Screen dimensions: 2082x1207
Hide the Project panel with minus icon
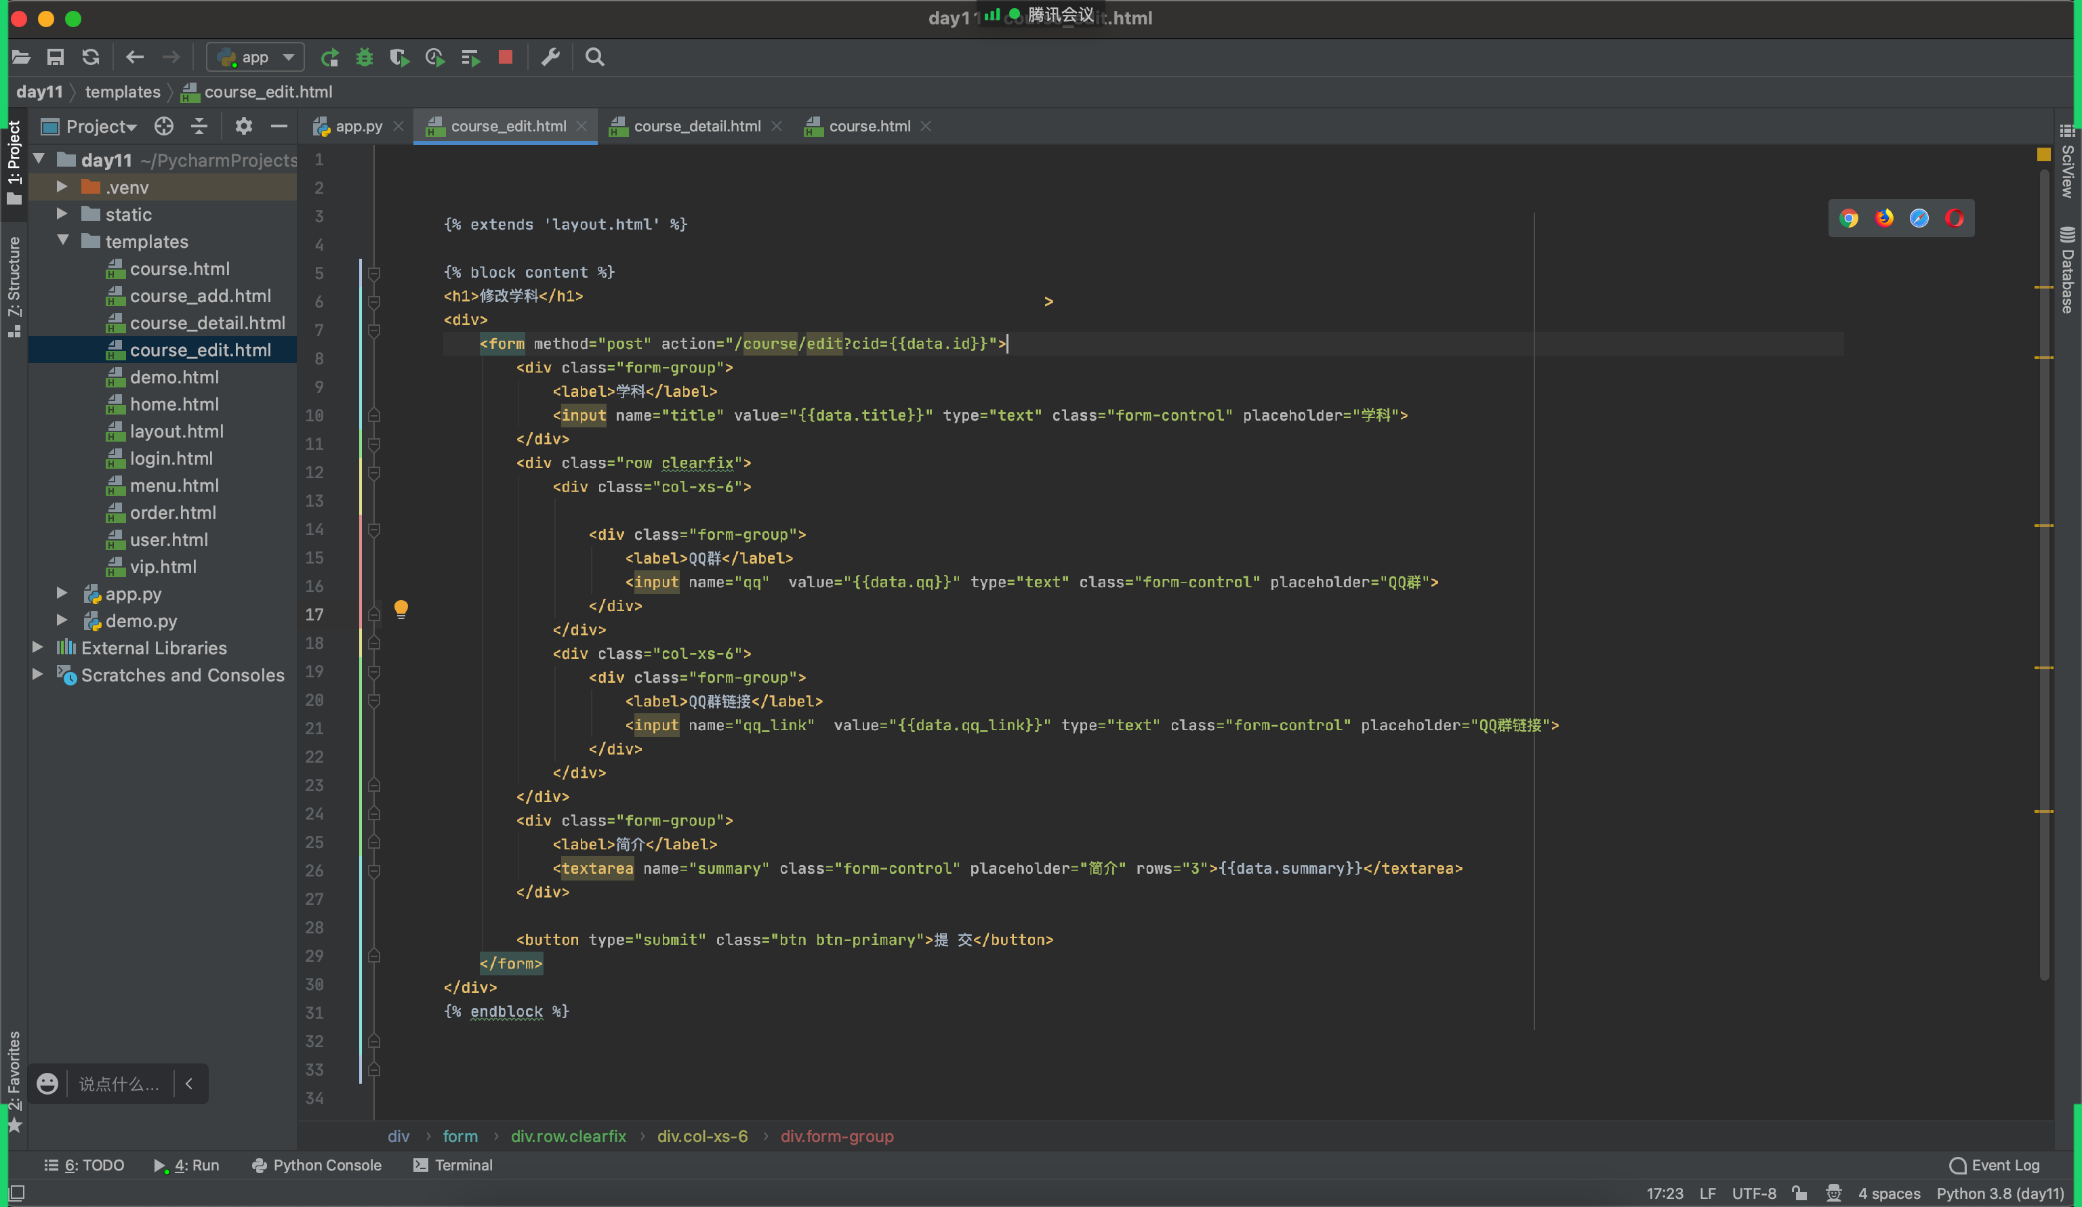pyautogui.click(x=279, y=126)
